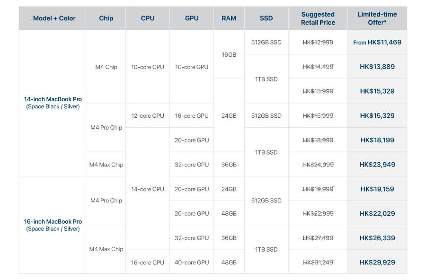Click the HK$22,029 offer price

[x=377, y=213]
